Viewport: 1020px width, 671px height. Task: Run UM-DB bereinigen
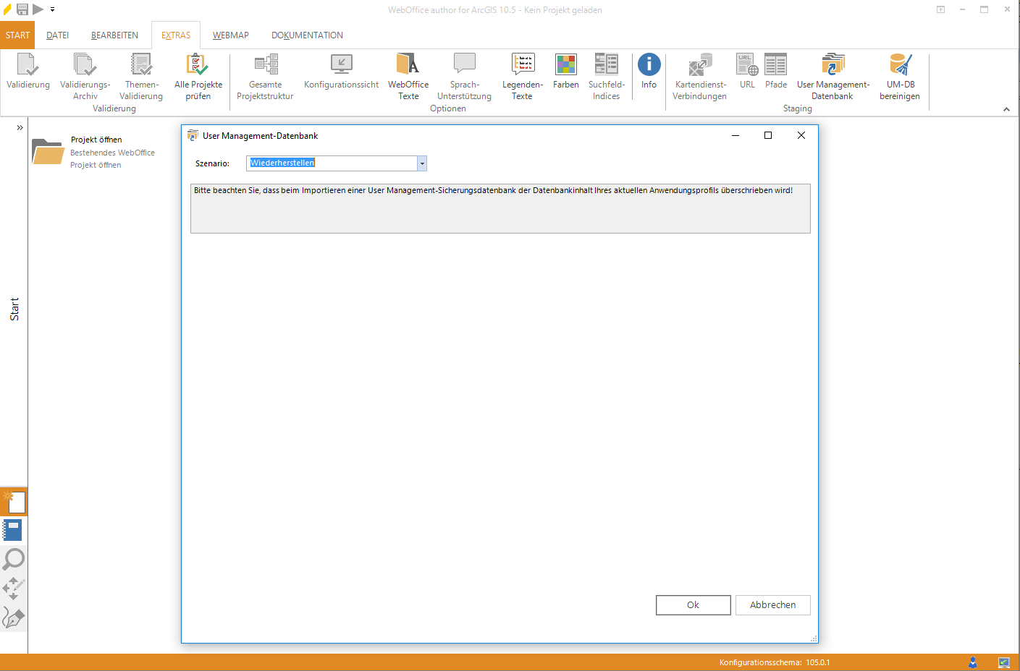(x=900, y=75)
